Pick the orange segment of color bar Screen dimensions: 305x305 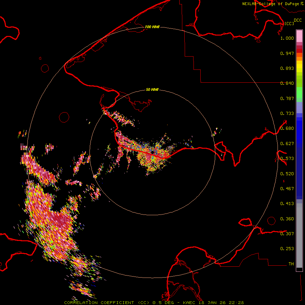[299, 58]
